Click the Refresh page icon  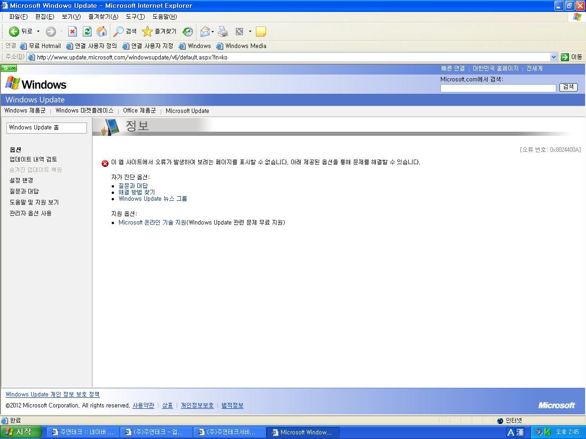point(87,32)
